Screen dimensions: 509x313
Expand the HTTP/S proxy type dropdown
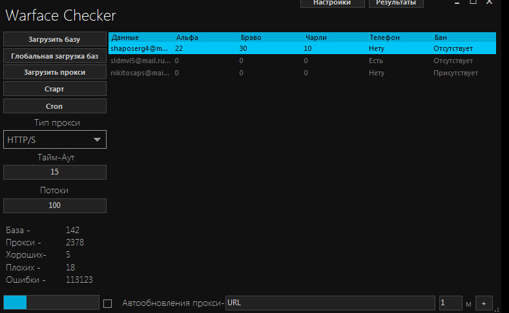[x=54, y=140]
